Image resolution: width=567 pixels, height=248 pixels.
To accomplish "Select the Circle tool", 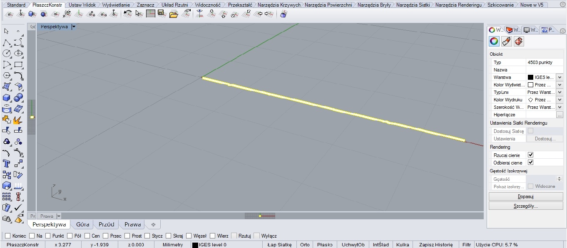I will 6,53.
